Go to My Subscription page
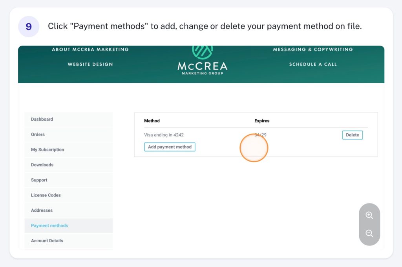 click(69, 149)
